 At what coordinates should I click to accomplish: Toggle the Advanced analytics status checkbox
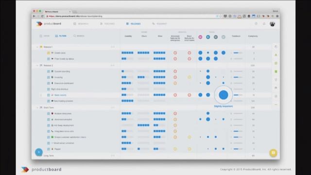click(x=49, y=120)
